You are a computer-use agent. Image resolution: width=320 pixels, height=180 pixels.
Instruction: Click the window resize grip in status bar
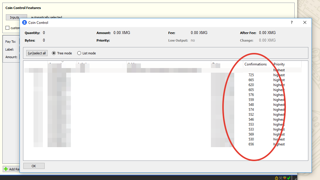(295, 179)
